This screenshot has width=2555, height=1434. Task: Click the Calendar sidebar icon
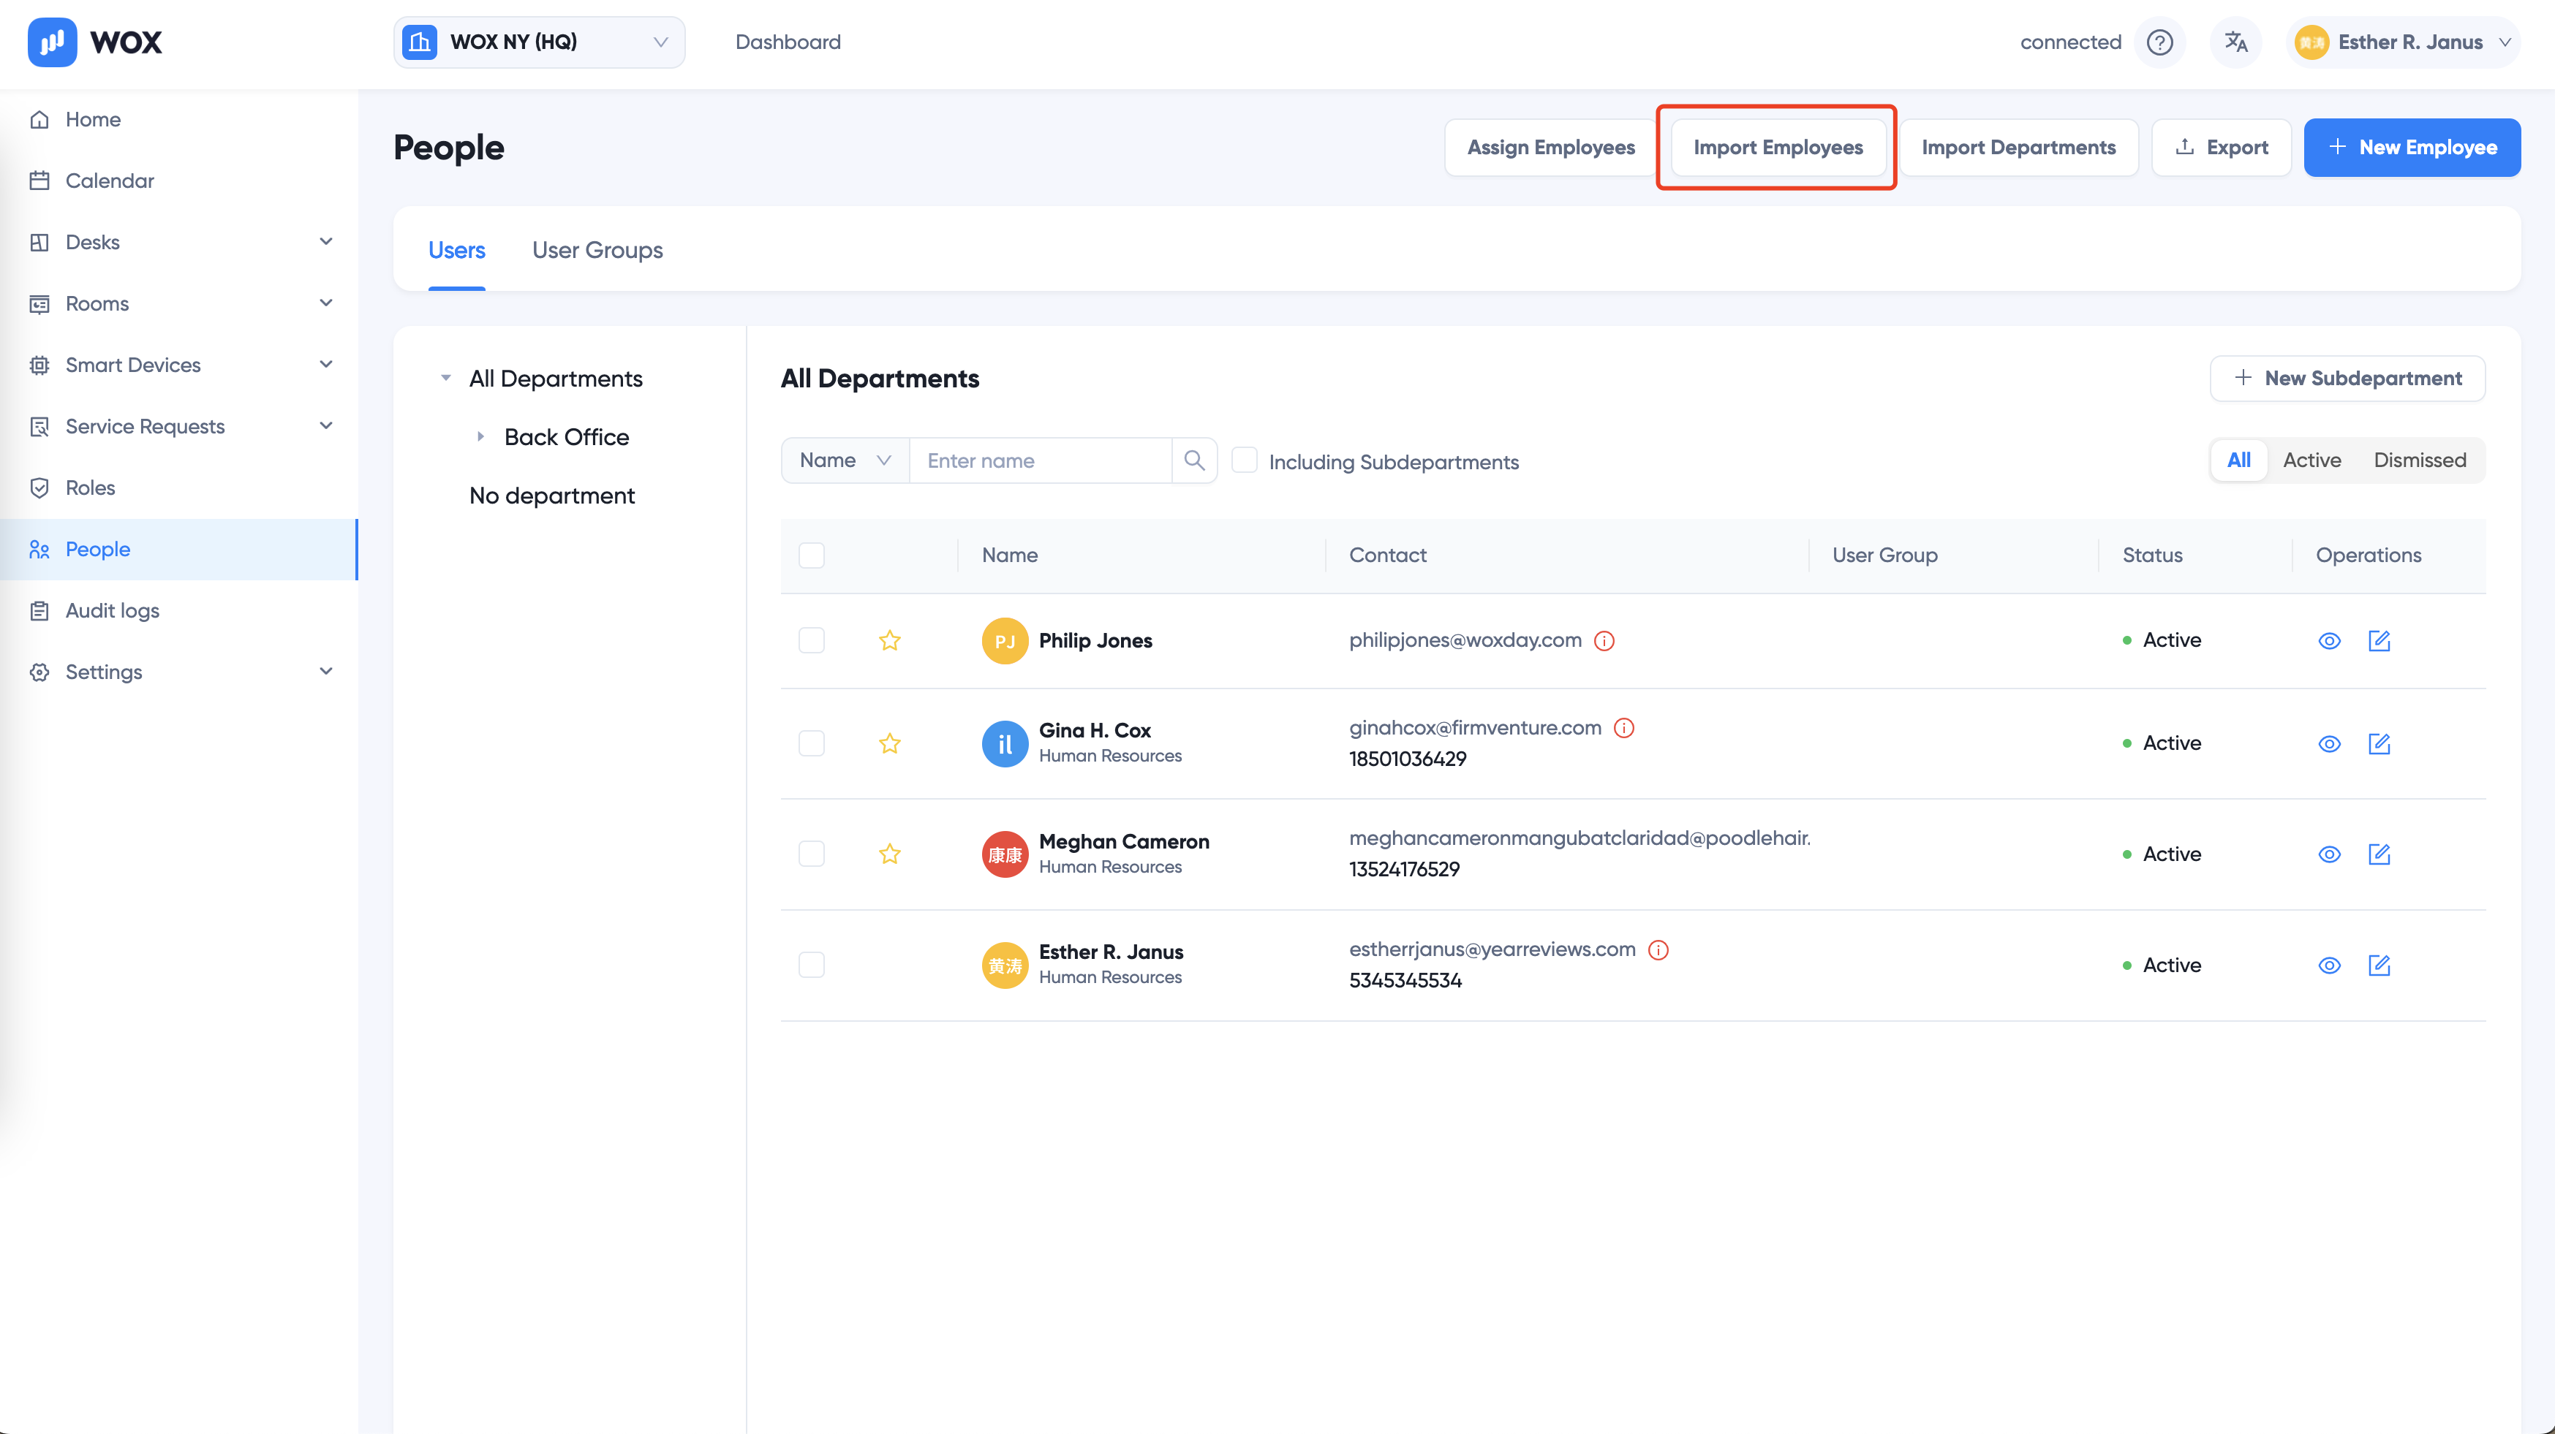[x=39, y=181]
